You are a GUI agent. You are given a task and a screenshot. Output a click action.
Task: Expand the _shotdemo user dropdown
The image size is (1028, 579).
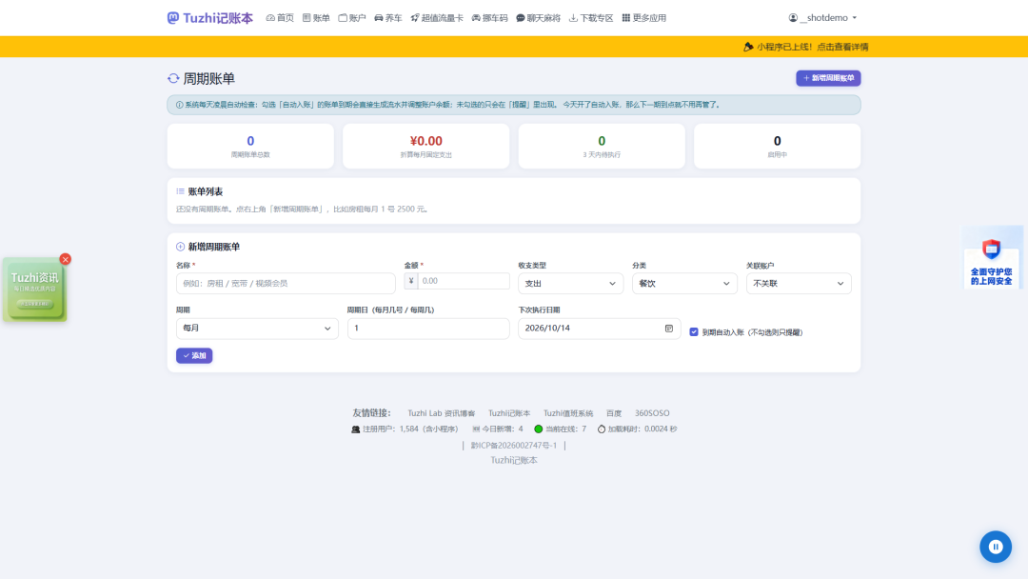(822, 18)
